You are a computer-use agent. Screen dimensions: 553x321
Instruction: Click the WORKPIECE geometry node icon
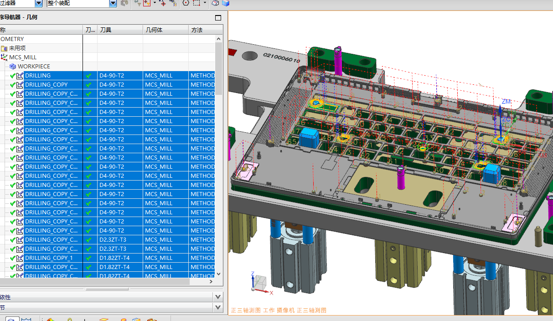point(13,67)
